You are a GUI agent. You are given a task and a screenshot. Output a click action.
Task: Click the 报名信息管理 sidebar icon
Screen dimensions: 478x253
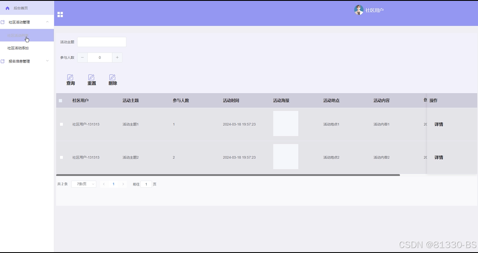3,61
